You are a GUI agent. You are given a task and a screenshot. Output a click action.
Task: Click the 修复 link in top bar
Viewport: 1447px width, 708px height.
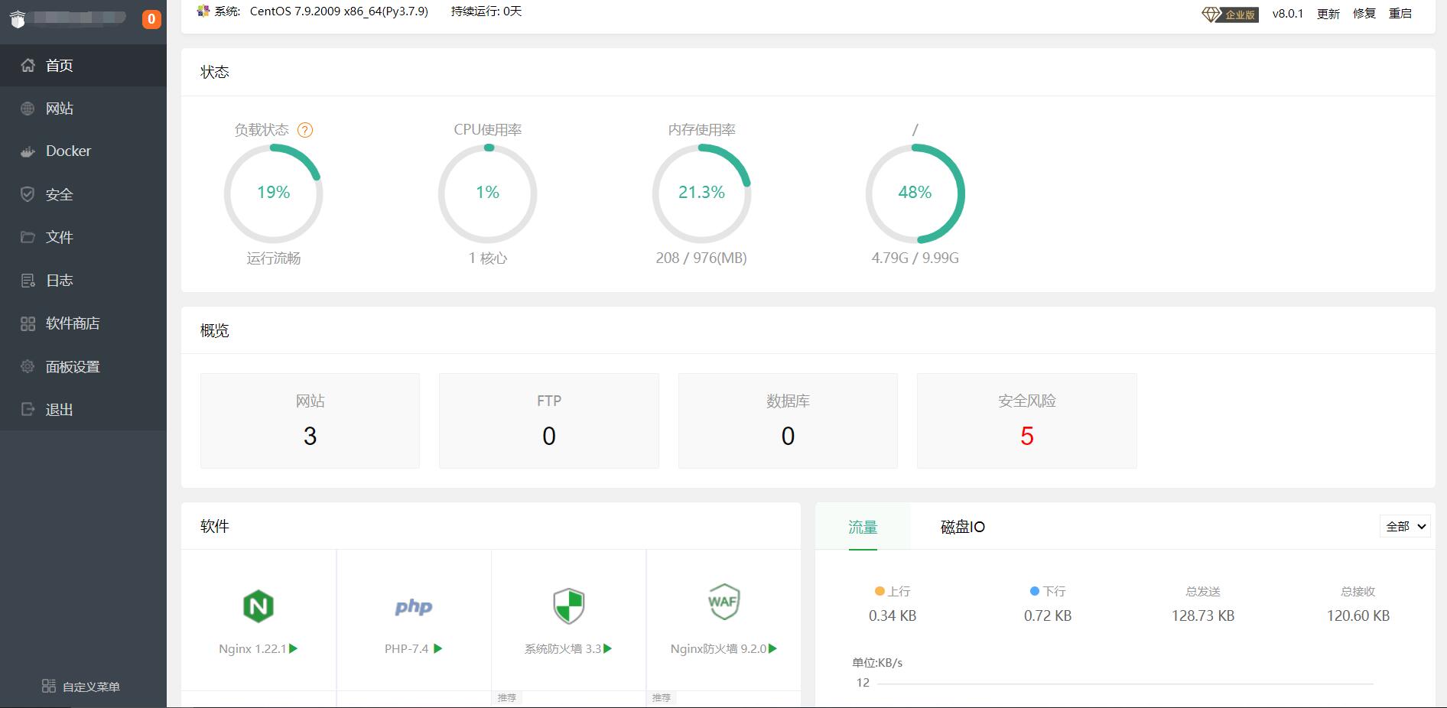point(1364,14)
